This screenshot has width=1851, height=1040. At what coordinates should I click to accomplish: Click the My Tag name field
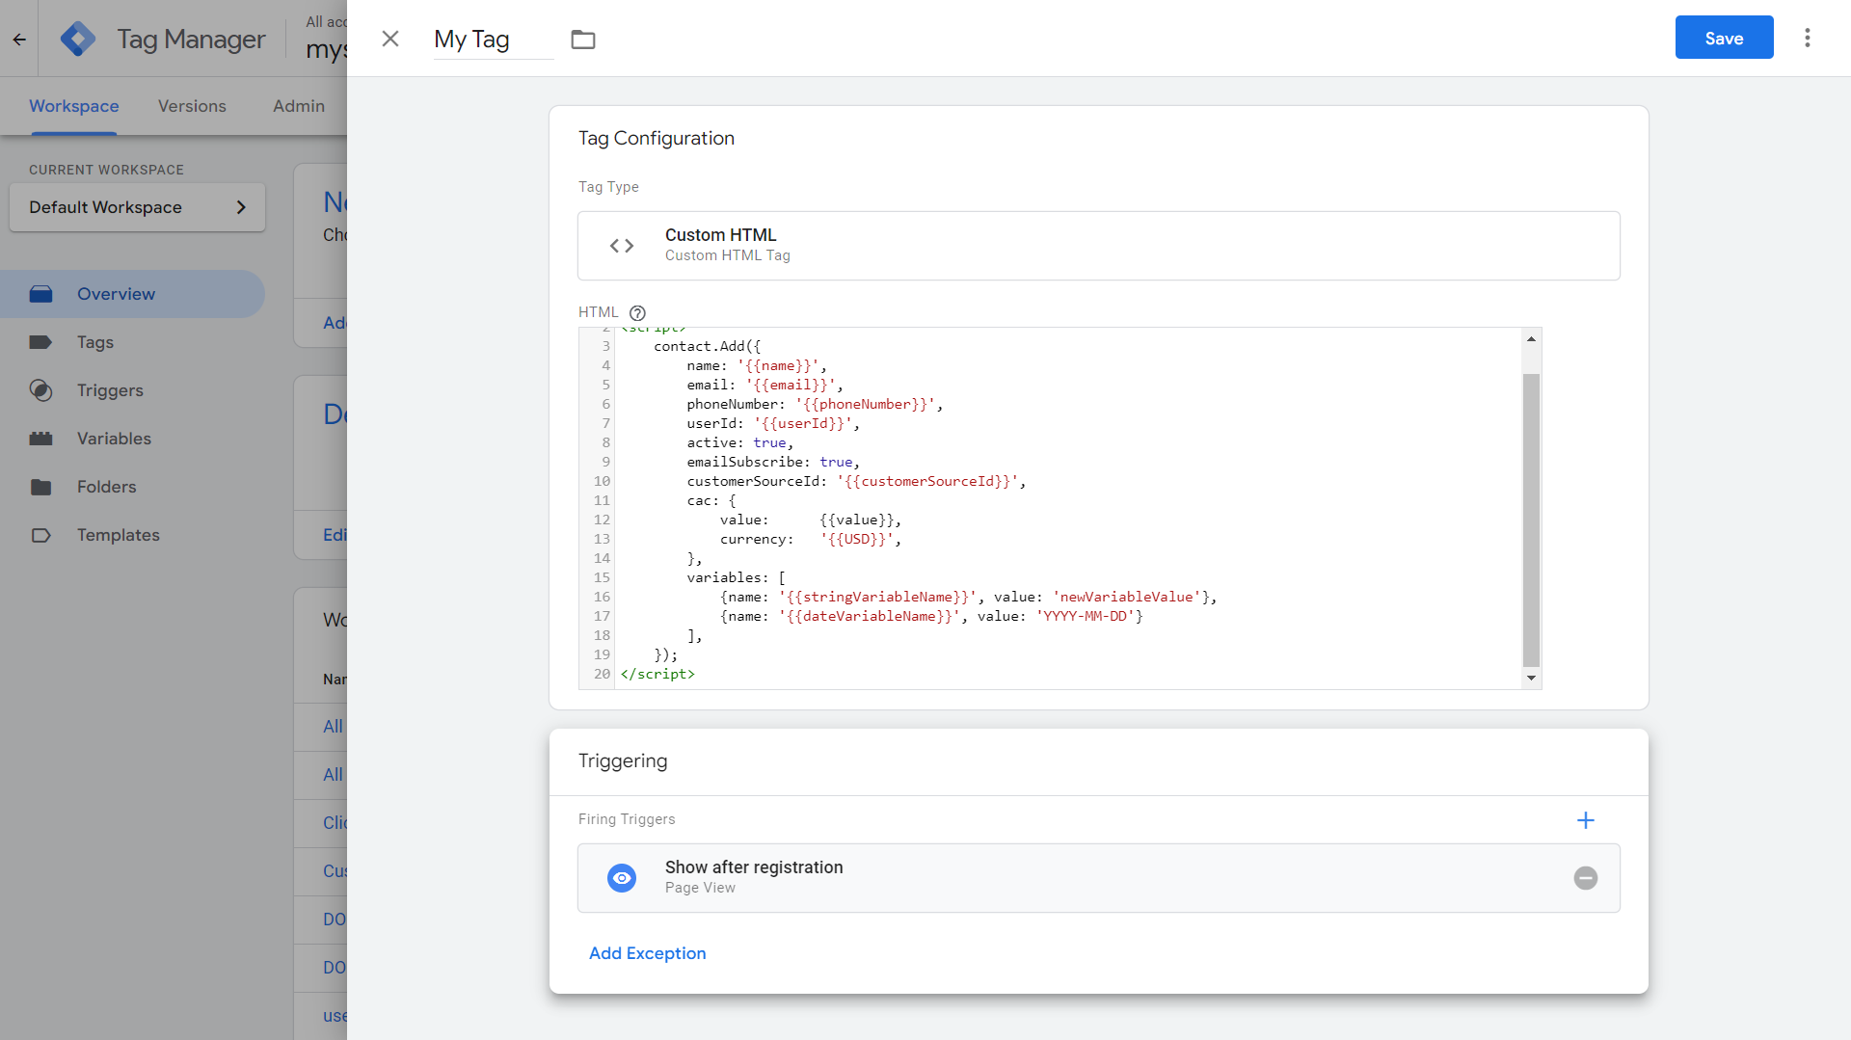[x=492, y=40]
